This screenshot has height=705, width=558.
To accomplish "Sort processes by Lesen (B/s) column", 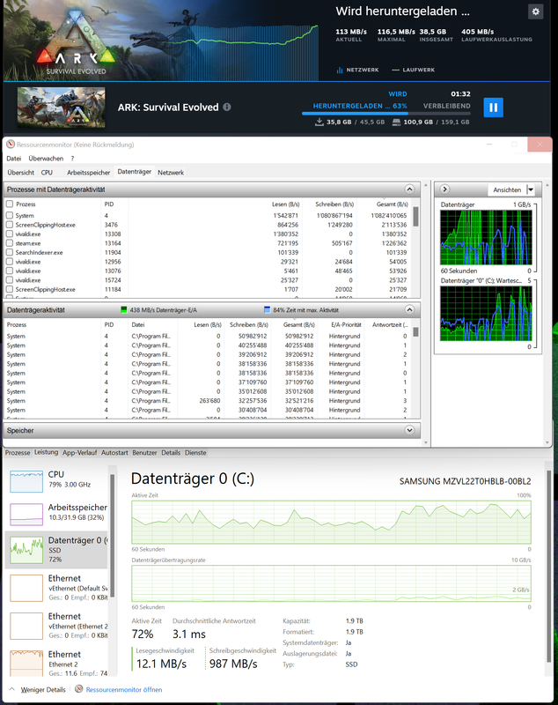I will click(285, 204).
